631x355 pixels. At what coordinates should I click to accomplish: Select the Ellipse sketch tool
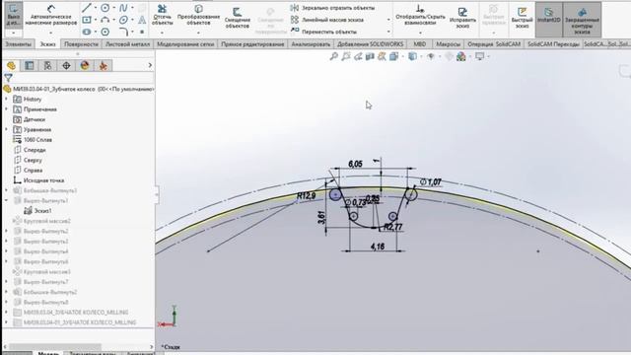123,20
